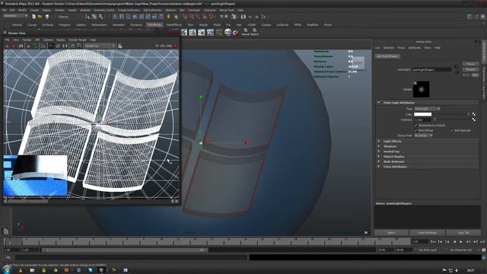Open the Attributes menu in Attribute Editor

click(415, 48)
